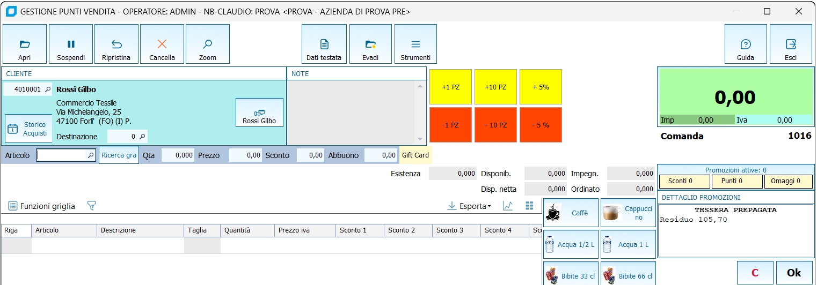Add a Cappuccino item
This screenshot has height=285, width=817.
pos(628,213)
